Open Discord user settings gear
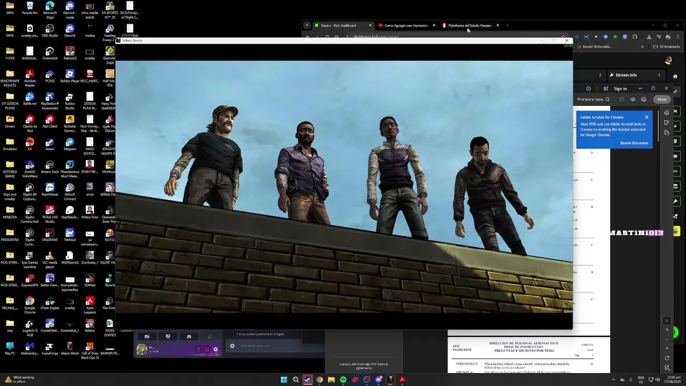 point(215,349)
